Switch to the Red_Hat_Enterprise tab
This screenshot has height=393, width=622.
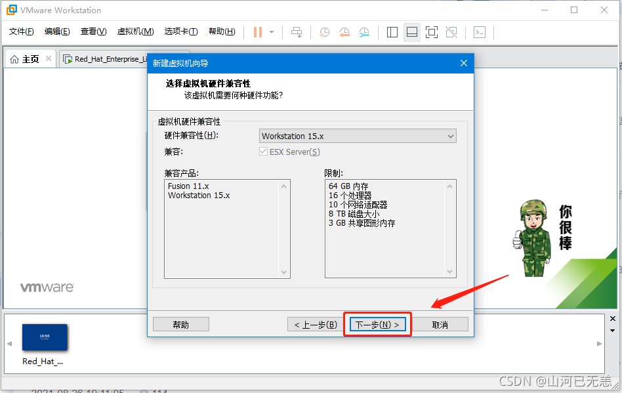pyautogui.click(x=105, y=59)
